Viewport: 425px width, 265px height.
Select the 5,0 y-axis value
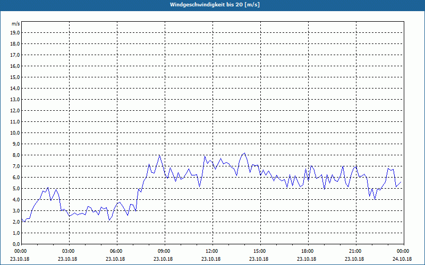click(16, 189)
